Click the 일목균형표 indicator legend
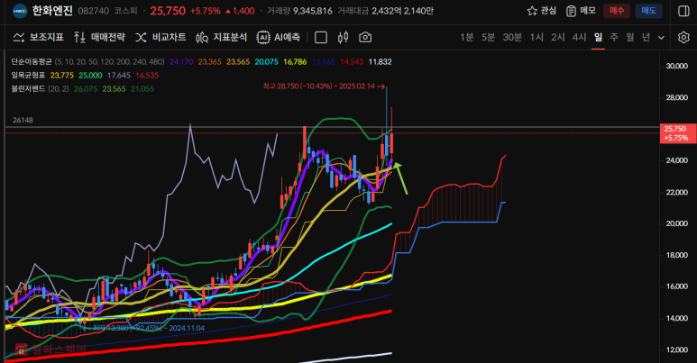Image resolution: width=697 pixels, height=363 pixels. pyautogui.click(x=28, y=75)
